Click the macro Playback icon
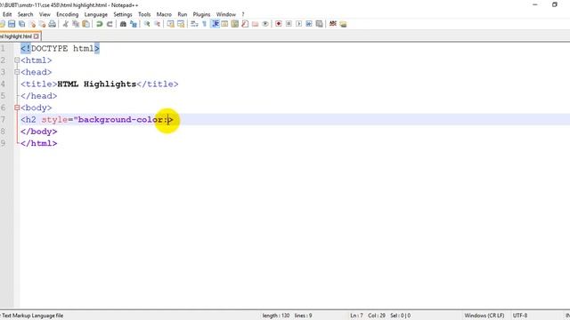The width and height of the screenshot is (570, 320). (299, 24)
